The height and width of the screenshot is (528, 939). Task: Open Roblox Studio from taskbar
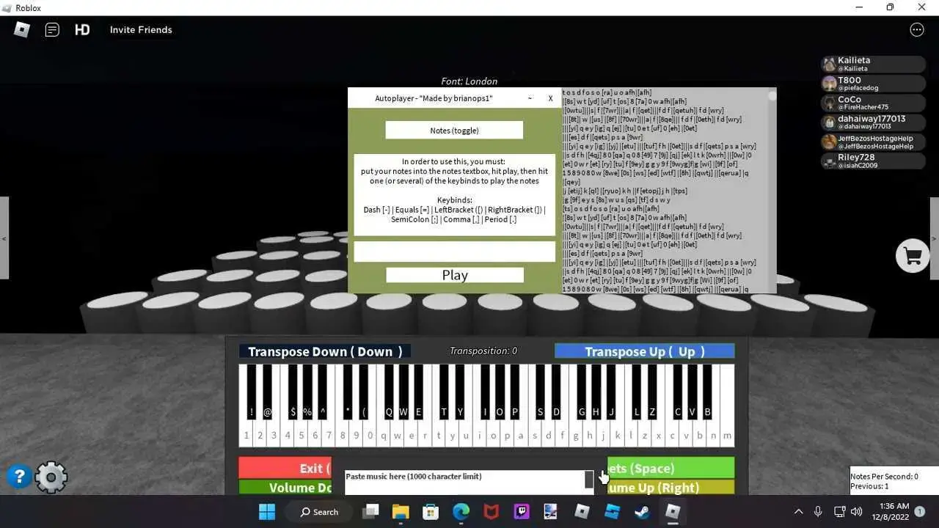[x=613, y=511]
